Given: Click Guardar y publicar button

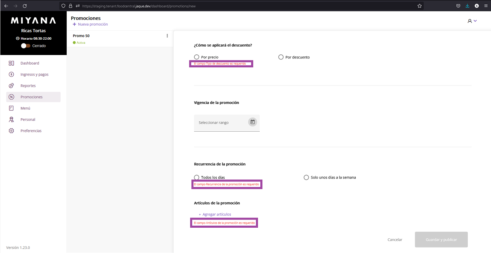Looking at the screenshot, I should pyautogui.click(x=441, y=240).
